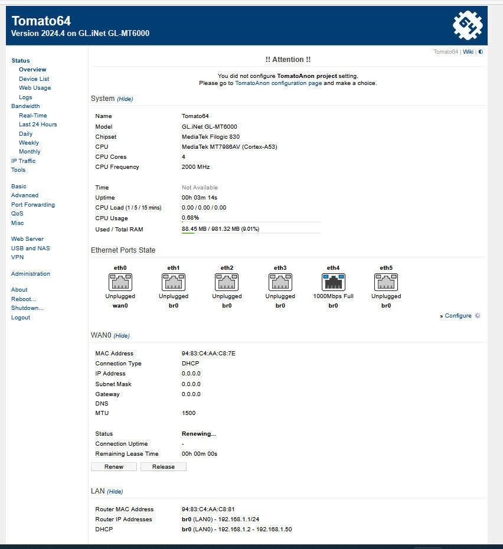
Task: Open the Status menu
Action: pyautogui.click(x=21, y=61)
